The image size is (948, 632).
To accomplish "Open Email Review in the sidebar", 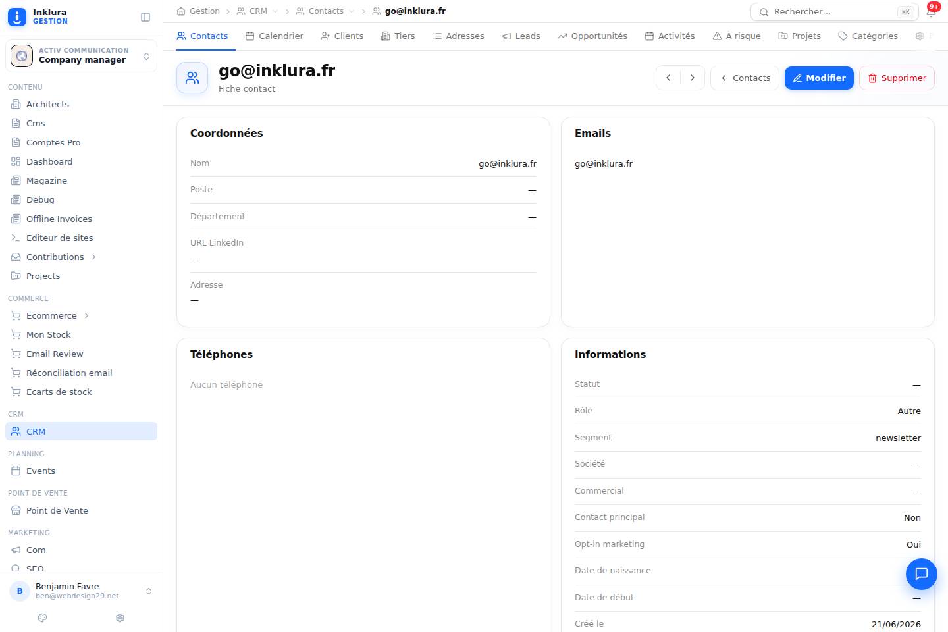I will [81, 354].
